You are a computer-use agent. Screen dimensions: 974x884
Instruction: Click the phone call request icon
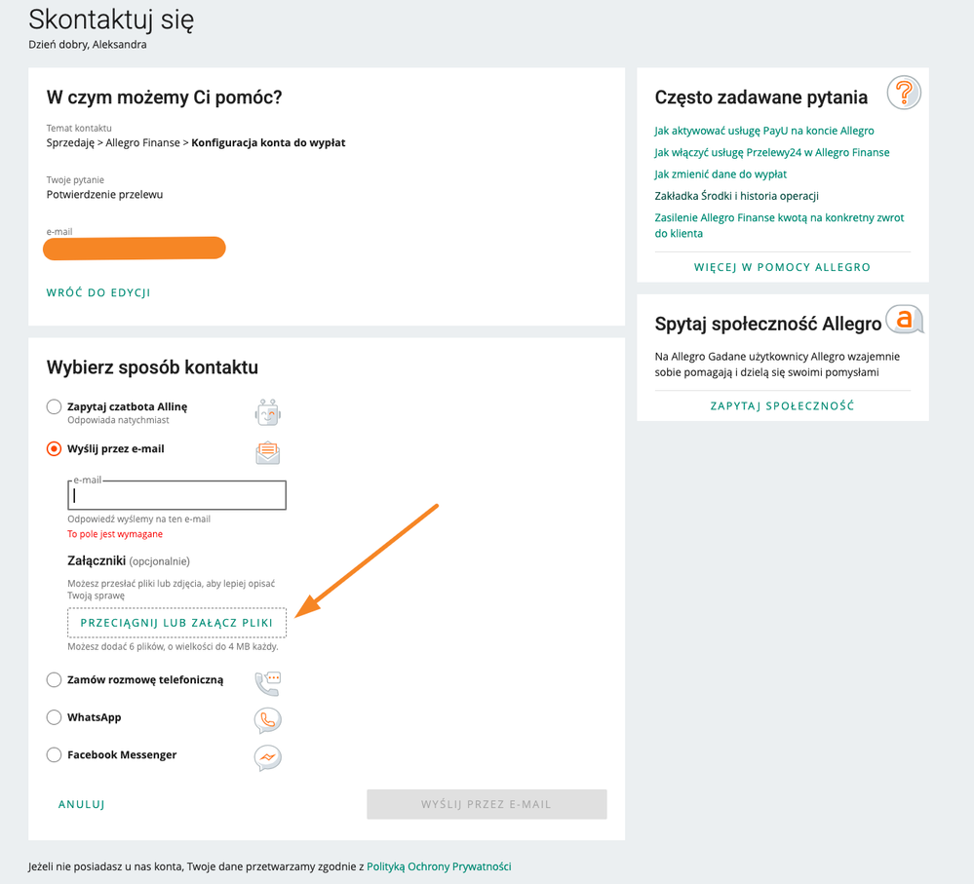(267, 682)
